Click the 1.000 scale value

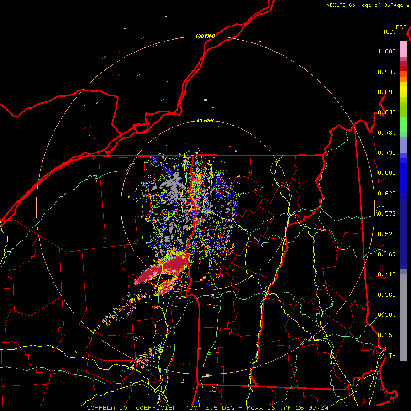click(x=387, y=51)
